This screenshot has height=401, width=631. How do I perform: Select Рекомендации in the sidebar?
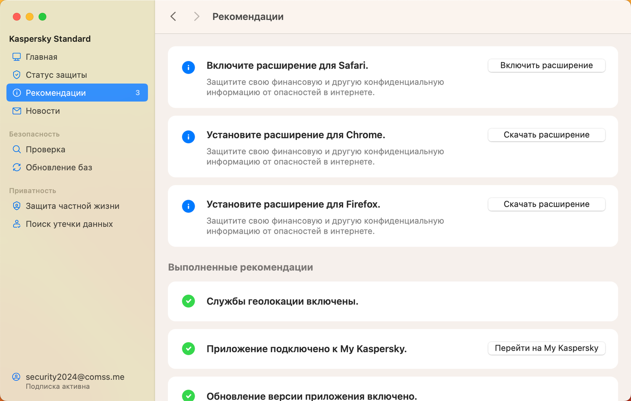pyautogui.click(x=77, y=93)
